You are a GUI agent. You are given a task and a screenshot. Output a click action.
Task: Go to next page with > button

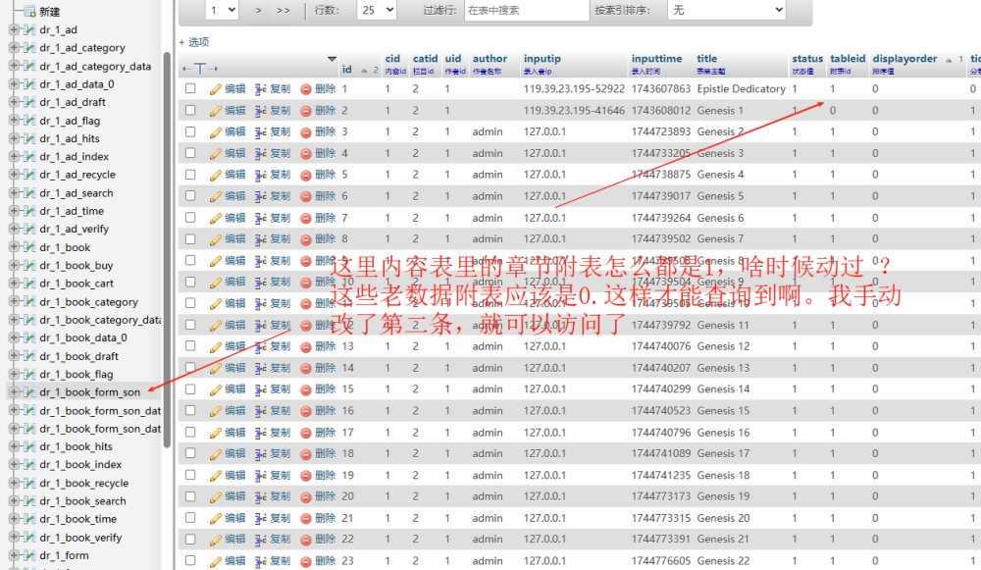(x=258, y=10)
